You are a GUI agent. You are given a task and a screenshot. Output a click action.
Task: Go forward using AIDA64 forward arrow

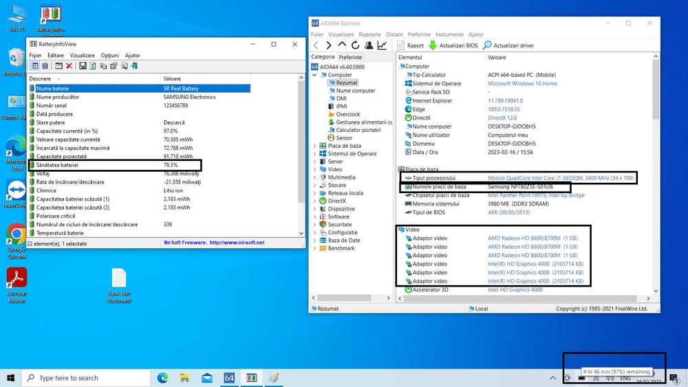click(x=329, y=45)
